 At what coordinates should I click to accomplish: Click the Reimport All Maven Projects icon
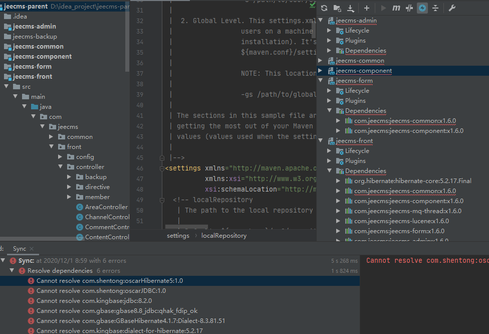coord(324,8)
